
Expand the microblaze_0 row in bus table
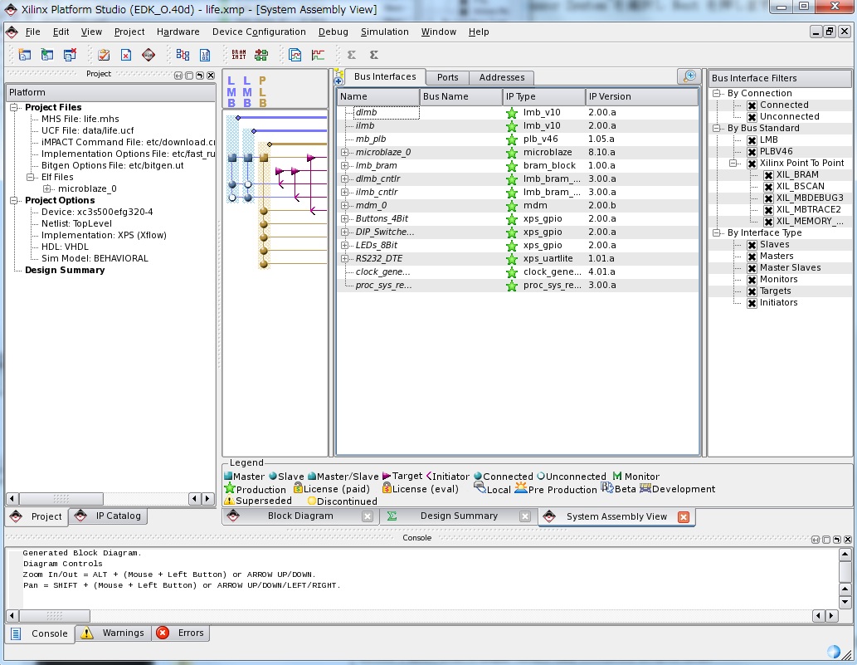click(344, 152)
